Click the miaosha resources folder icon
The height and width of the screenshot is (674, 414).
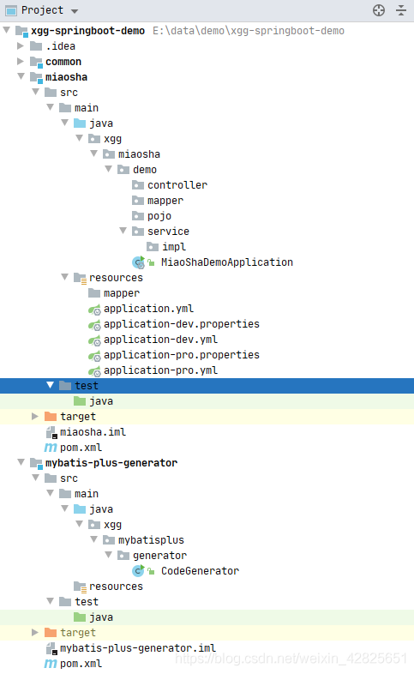pos(80,278)
